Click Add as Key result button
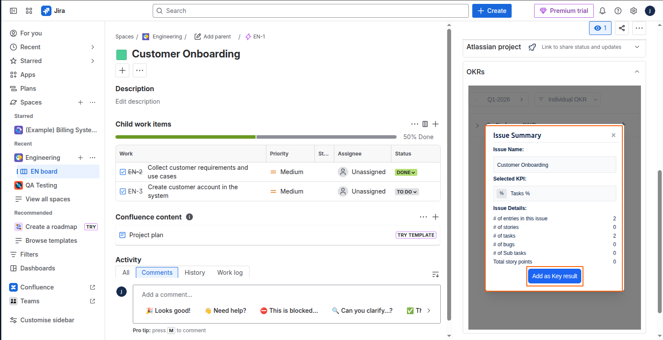The image size is (663, 340). (x=554, y=276)
